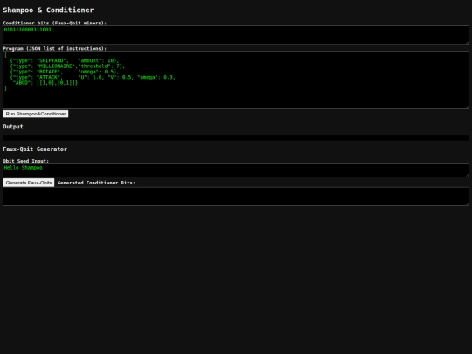Click the Run Shampoo&Conditioner button
The height and width of the screenshot is (354, 472).
(36, 114)
